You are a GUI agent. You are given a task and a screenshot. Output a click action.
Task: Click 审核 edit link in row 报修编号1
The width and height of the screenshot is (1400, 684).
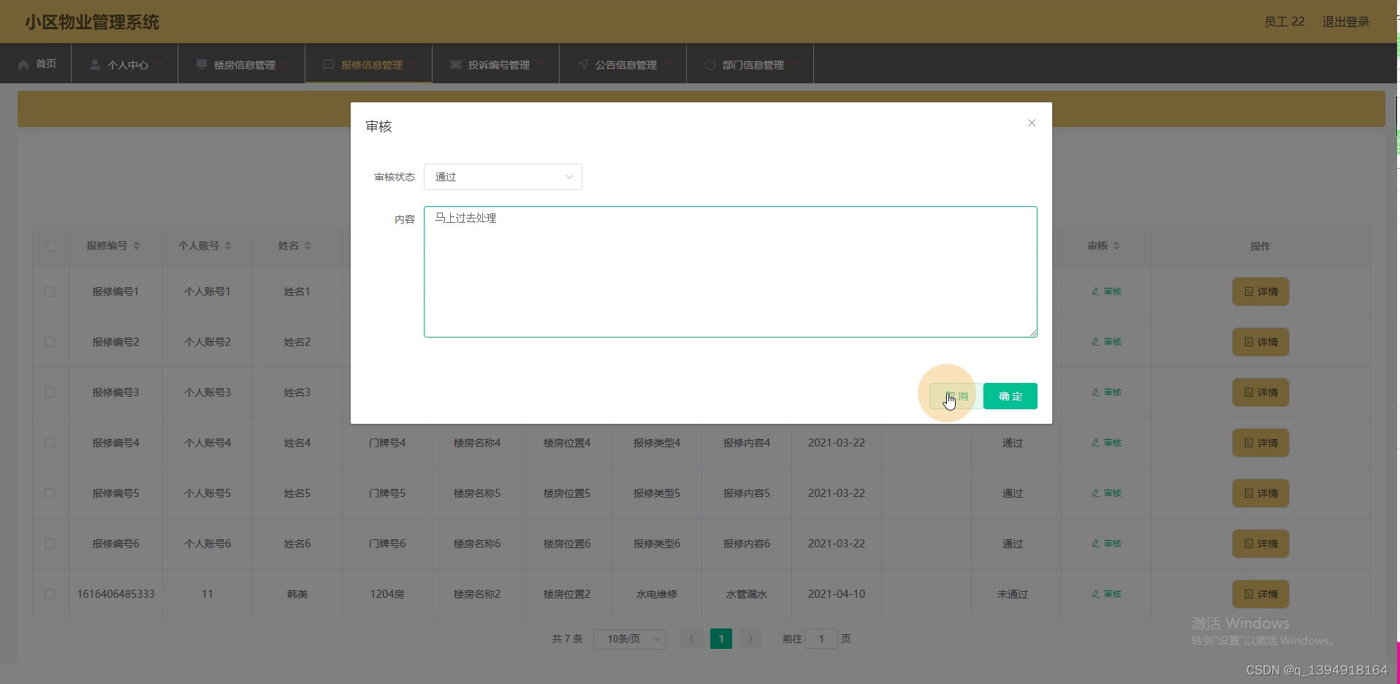(x=1106, y=292)
